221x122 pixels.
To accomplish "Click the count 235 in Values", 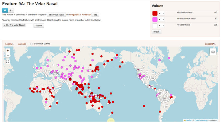I will point(215,25).
